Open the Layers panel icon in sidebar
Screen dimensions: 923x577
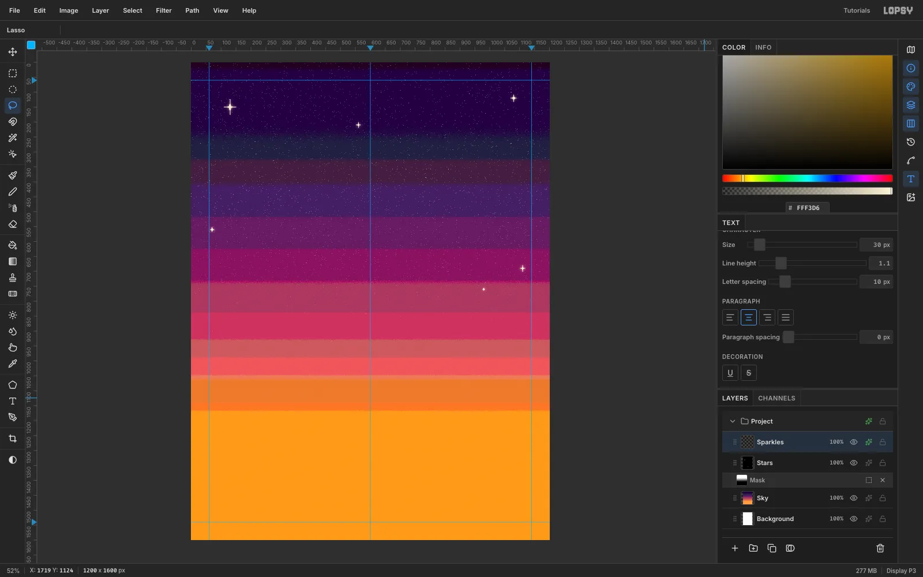(x=911, y=105)
